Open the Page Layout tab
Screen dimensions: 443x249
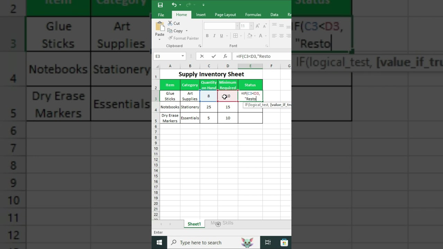[225, 15]
